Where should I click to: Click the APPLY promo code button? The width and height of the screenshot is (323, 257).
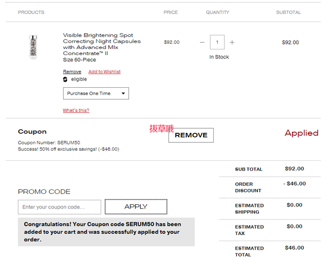pos(136,206)
